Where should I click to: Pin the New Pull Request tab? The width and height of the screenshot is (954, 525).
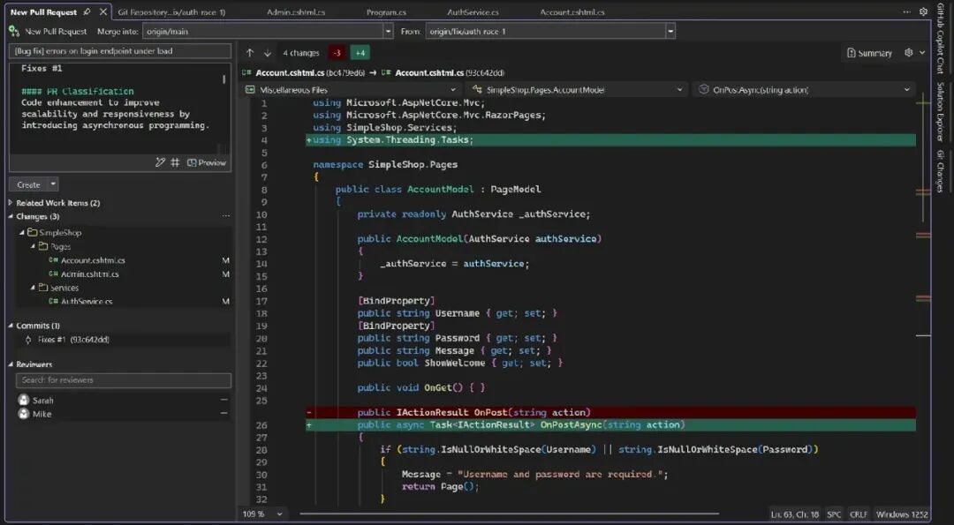coord(87,12)
